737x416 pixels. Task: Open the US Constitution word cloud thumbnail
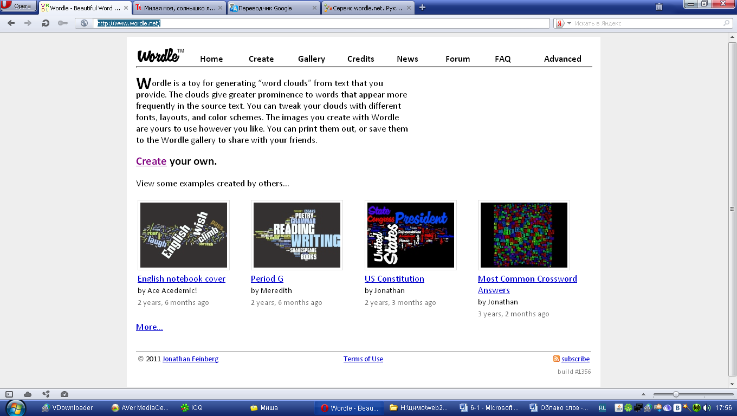[411, 235]
